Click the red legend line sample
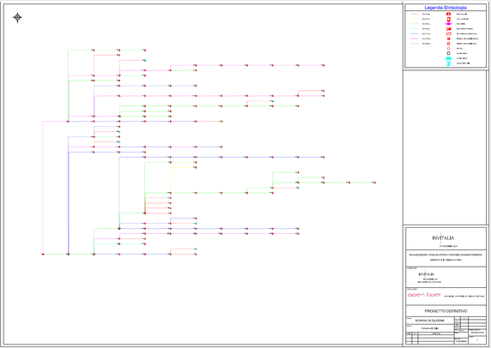Image resolution: width=491 pixels, height=348 pixels. 415,14
